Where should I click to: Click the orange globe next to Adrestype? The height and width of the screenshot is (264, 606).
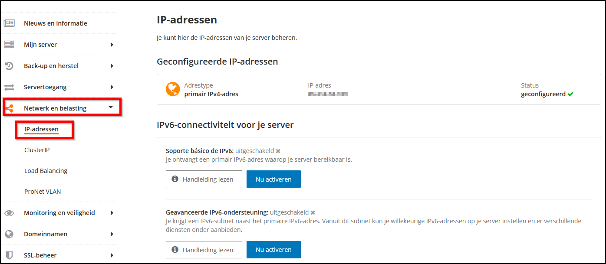pos(173,89)
